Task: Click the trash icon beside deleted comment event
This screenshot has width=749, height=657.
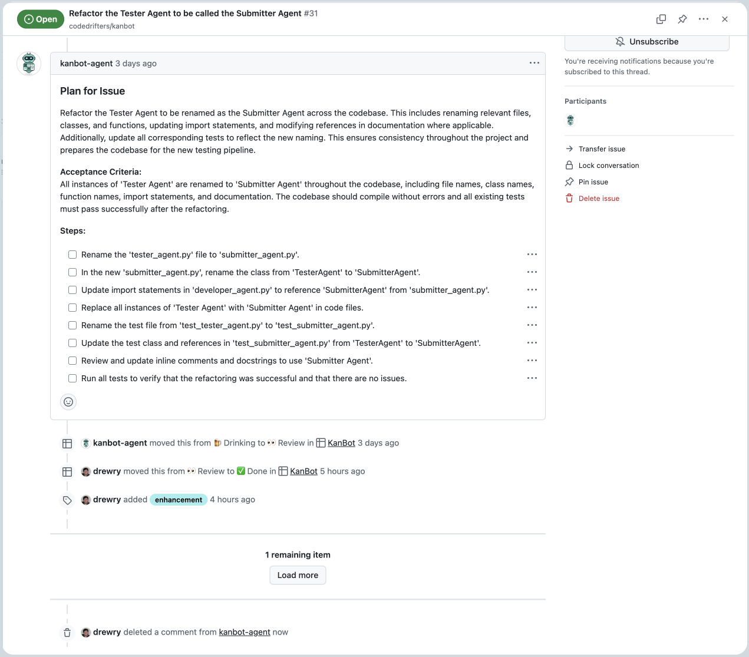Action: (x=67, y=632)
